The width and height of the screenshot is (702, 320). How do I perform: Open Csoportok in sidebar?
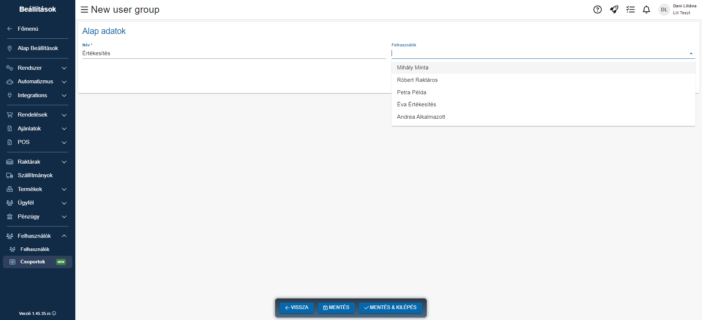pos(33,262)
